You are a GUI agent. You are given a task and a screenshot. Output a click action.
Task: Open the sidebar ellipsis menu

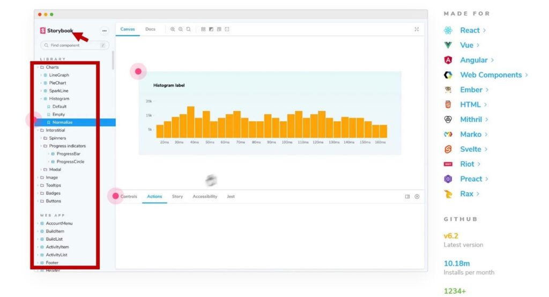click(105, 31)
